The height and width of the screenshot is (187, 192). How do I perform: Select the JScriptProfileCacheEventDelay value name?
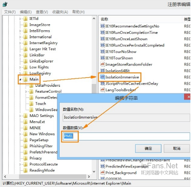(132, 84)
